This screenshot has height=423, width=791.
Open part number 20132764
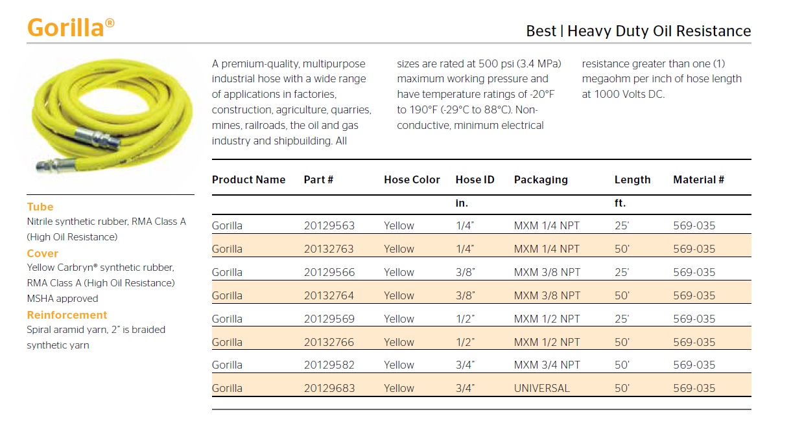pos(329,296)
